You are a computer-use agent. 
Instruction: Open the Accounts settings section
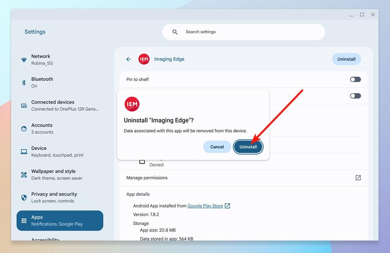[x=60, y=129]
